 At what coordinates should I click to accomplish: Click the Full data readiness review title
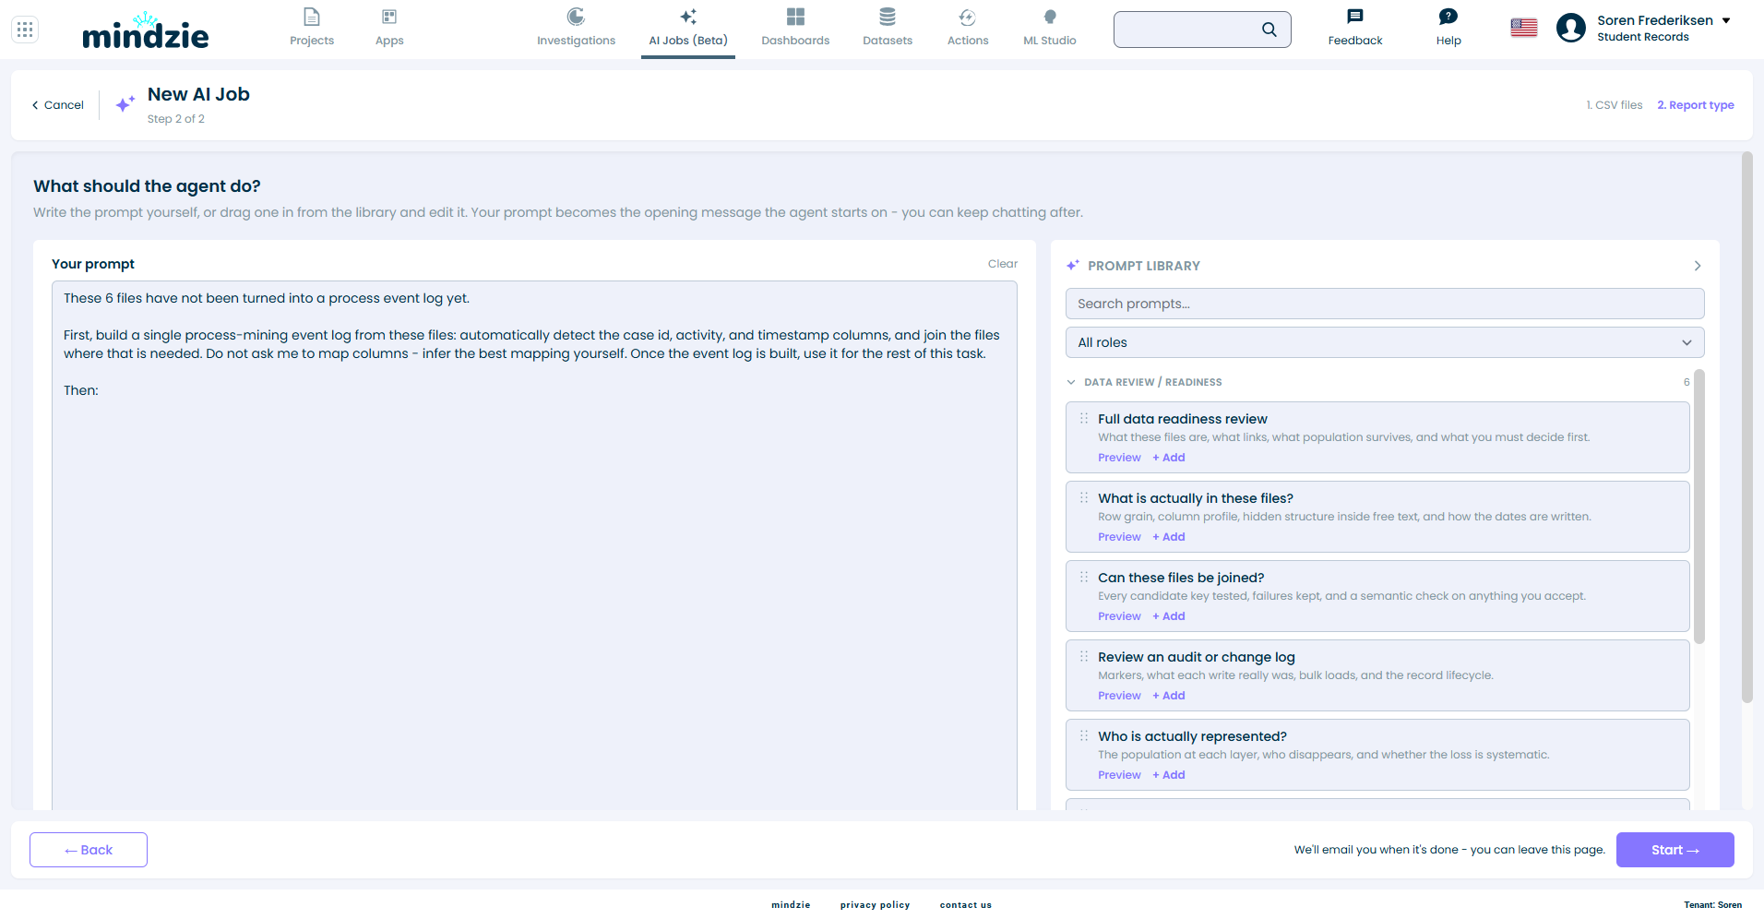pyautogui.click(x=1183, y=419)
